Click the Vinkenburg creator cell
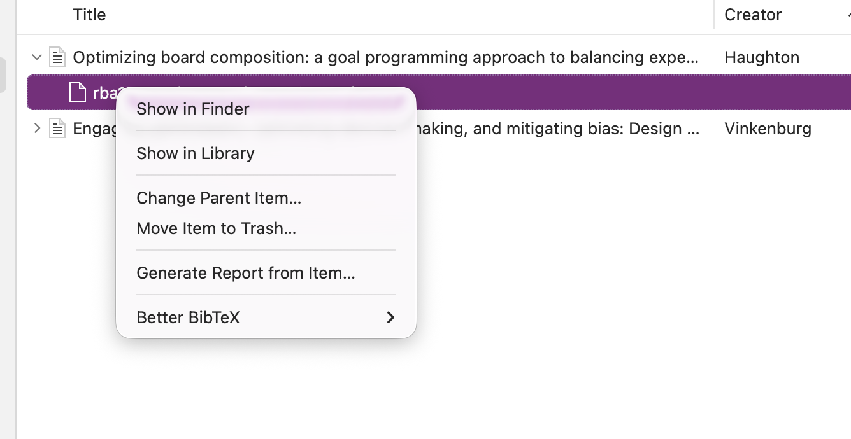The width and height of the screenshot is (851, 439). [x=768, y=129]
